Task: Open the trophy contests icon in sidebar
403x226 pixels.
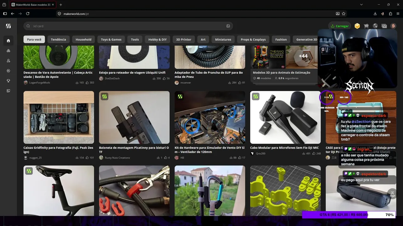Action: tap(8, 81)
